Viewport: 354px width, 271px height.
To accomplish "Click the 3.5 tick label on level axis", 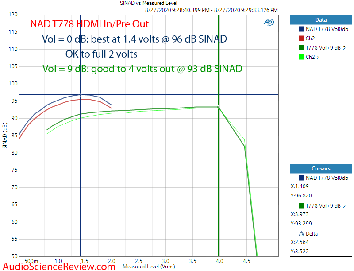I will click(192, 261).
